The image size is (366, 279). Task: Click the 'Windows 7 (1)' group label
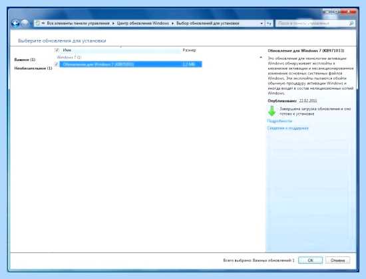(x=69, y=57)
